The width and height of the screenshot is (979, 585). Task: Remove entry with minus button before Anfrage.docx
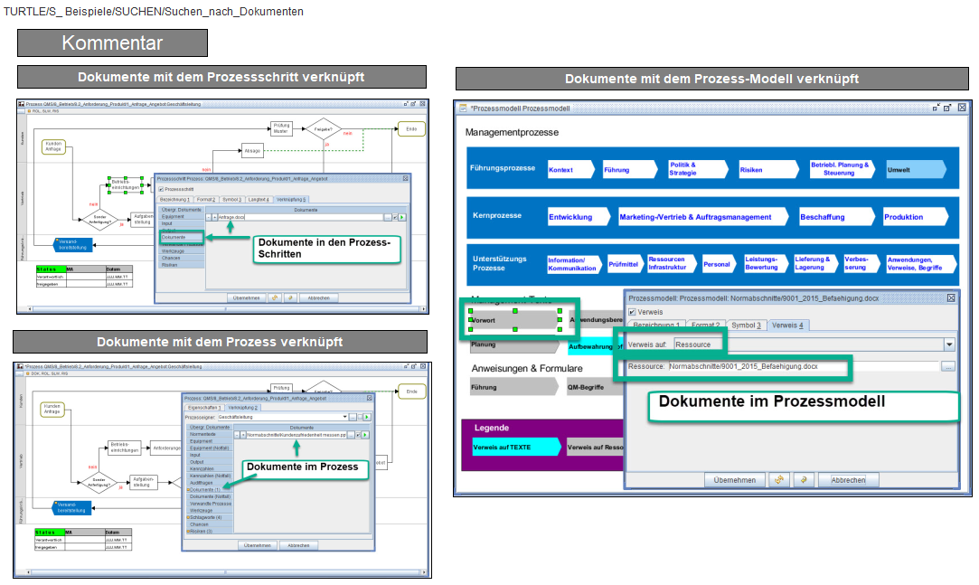point(209,217)
